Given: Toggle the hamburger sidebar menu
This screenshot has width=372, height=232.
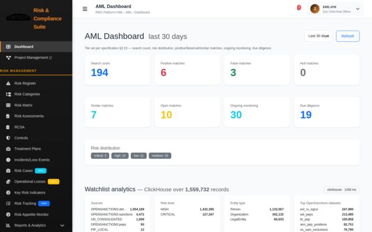Looking at the screenshot, I should (x=85, y=9).
